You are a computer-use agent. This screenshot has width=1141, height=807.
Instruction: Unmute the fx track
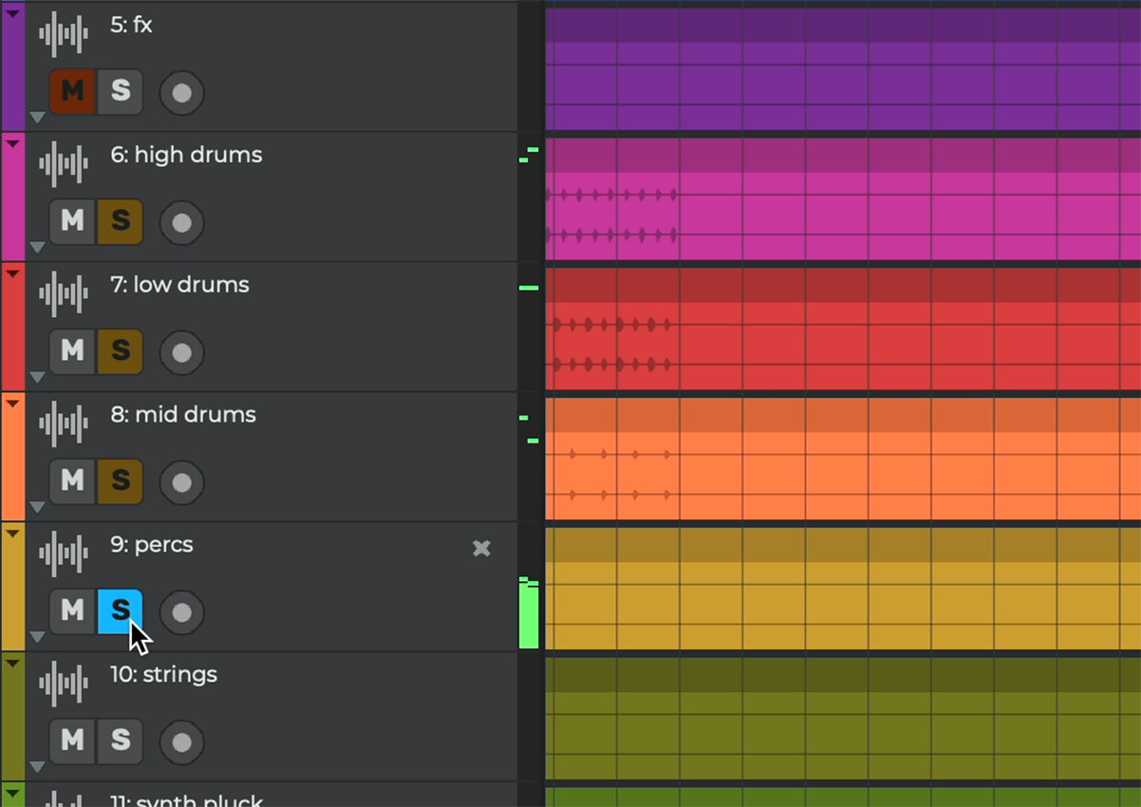[x=73, y=91]
